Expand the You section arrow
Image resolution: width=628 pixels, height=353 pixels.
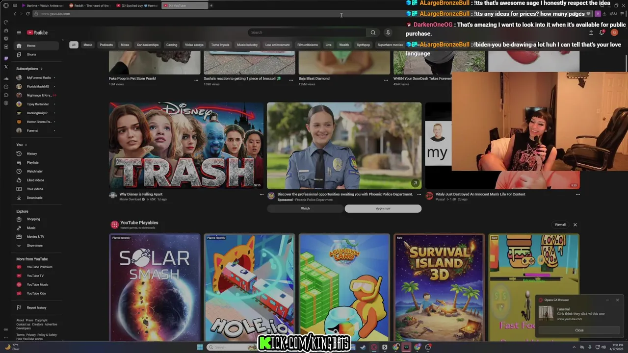click(x=26, y=145)
